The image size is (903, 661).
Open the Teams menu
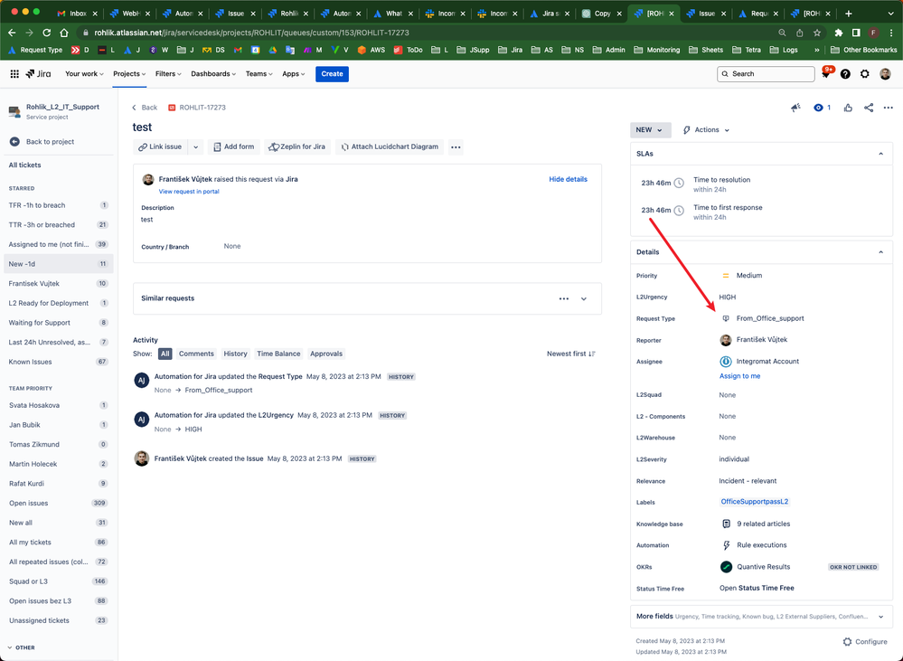[x=259, y=74]
